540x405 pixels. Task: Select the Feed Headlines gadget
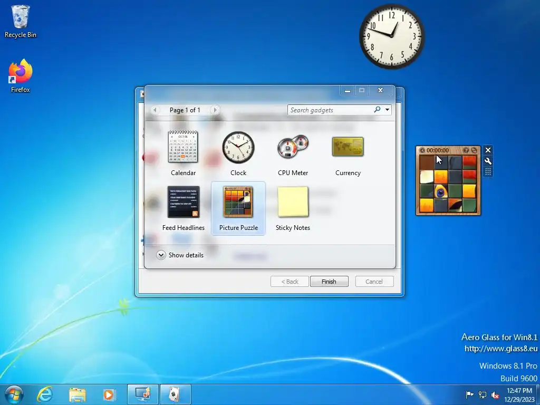pos(183,202)
